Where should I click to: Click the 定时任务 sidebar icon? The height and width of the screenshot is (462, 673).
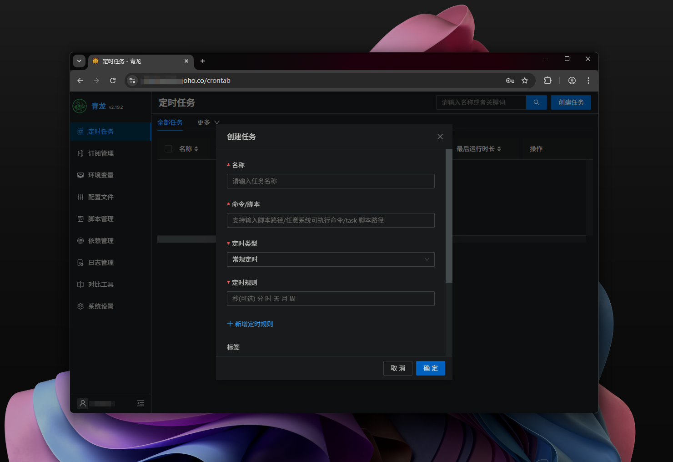[80, 132]
